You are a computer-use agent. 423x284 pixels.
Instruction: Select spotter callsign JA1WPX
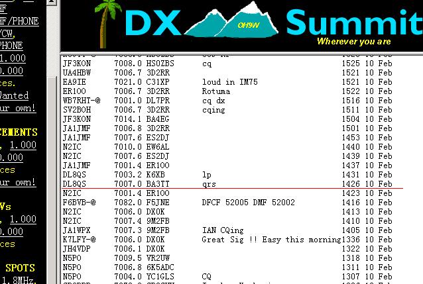pyautogui.click(x=77, y=230)
